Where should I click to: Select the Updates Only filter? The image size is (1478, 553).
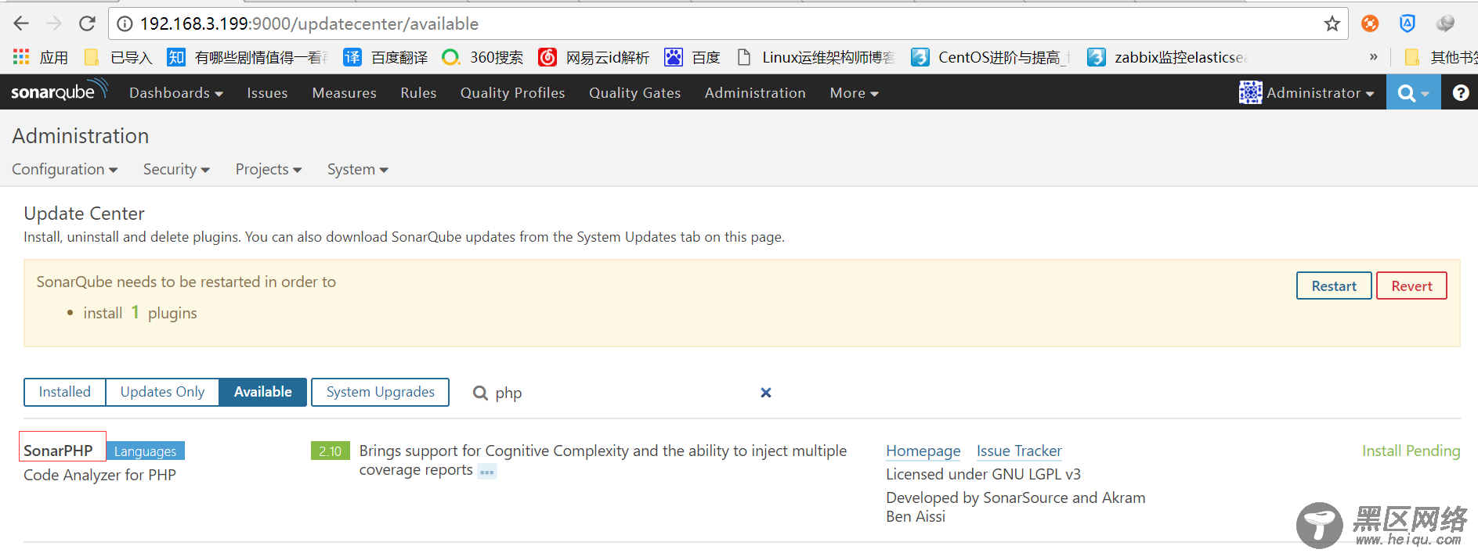click(x=162, y=392)
